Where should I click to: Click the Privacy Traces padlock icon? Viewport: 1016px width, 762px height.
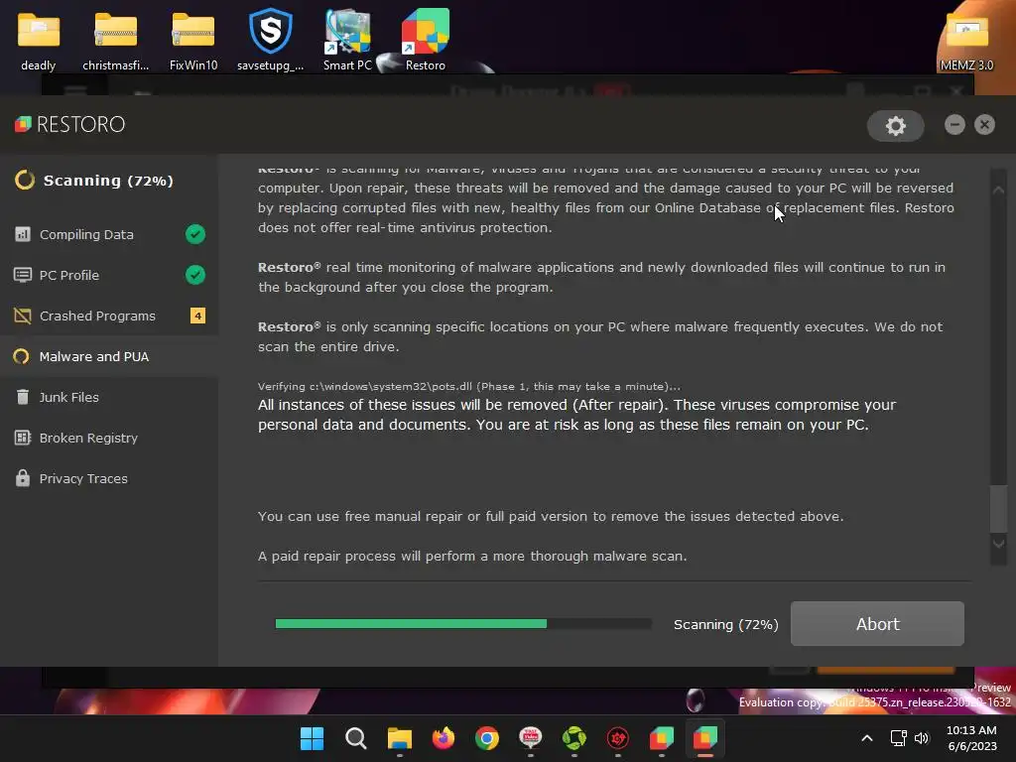coord(22,477)
